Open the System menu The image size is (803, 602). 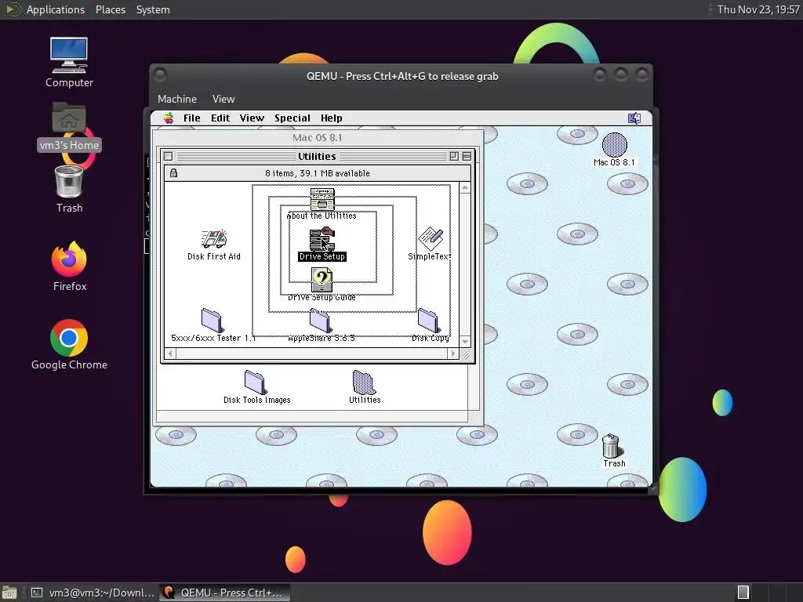click(x=153, y=9)
